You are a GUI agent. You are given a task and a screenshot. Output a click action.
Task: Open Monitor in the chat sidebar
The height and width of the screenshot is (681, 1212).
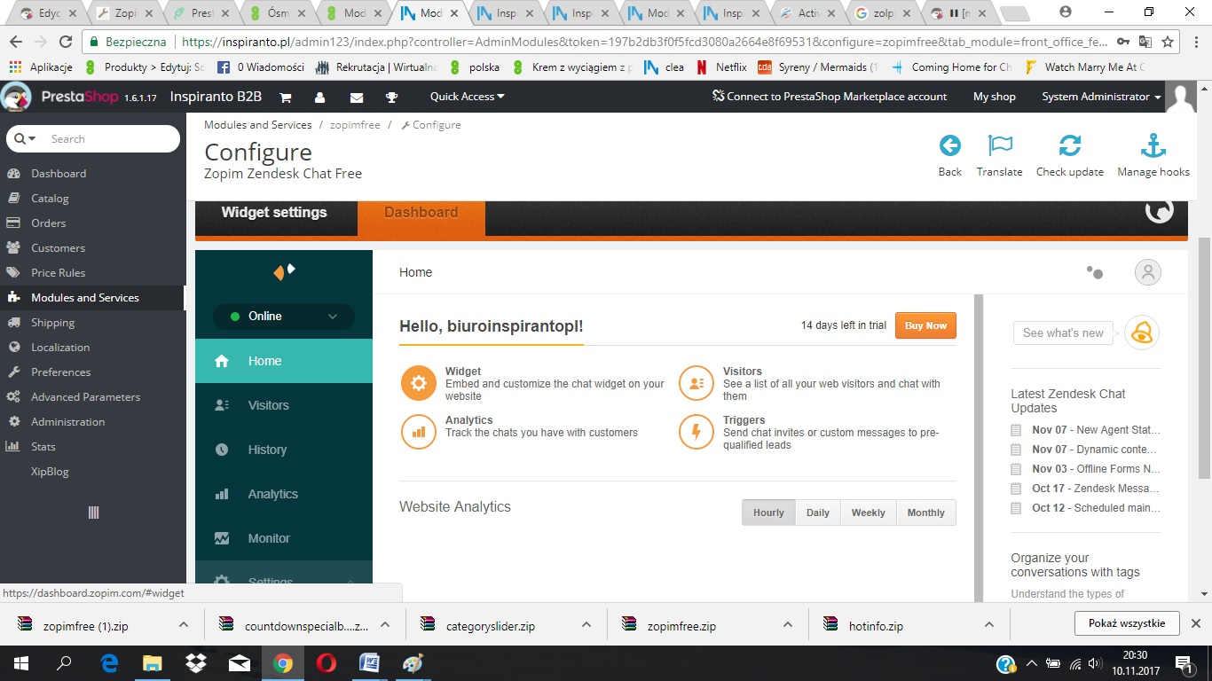[284, 538]
